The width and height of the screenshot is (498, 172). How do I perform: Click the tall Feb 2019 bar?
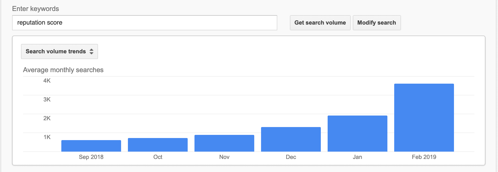click(424, 118)
